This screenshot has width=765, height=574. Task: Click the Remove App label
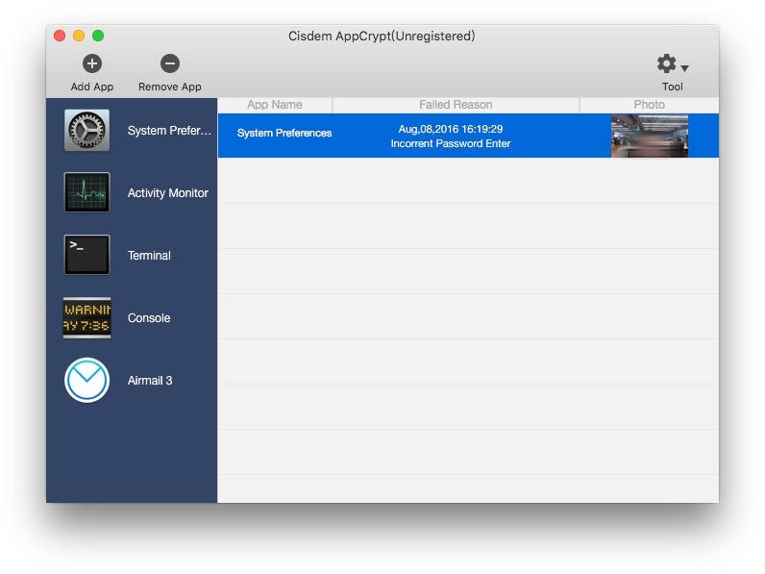[x=170, y=87]
